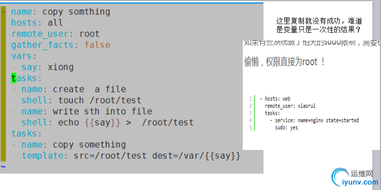
Task: Click the 'vars:' keyword
Action: tap(24, 56)
